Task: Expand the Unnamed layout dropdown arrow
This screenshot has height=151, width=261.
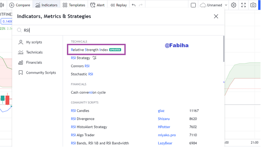Action: coord(226,5)
